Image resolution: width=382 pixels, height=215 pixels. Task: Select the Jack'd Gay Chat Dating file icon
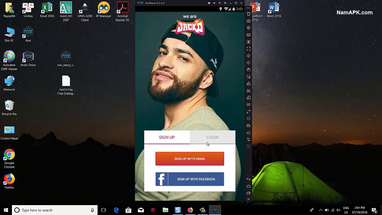(x=66, y=85)
